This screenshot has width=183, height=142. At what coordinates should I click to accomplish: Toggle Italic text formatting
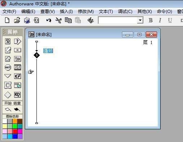point(160,20)
